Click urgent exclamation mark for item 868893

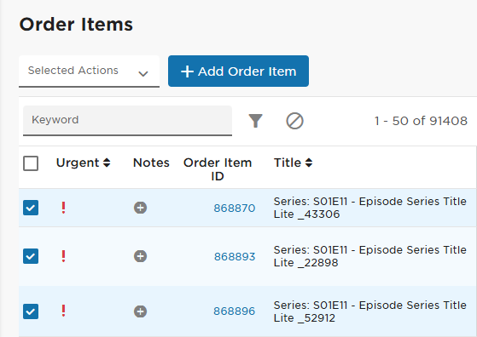point(63,256)
